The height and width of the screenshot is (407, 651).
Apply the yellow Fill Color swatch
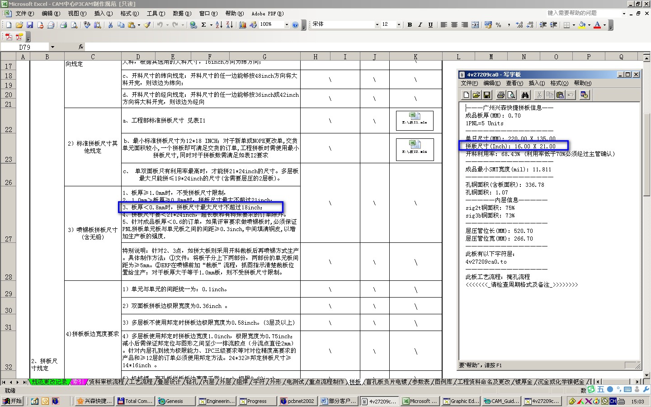pos(582,25)
